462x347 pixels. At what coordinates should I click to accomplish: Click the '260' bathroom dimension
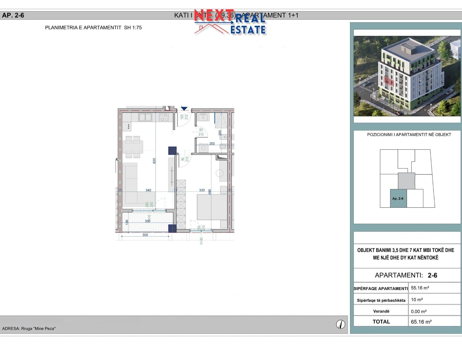click(220, 132)
